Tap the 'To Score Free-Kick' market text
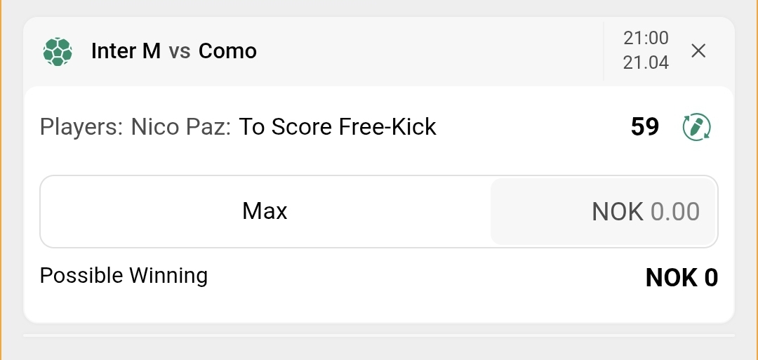The width and height of the screenshot is (758, 360). [338, 127]
